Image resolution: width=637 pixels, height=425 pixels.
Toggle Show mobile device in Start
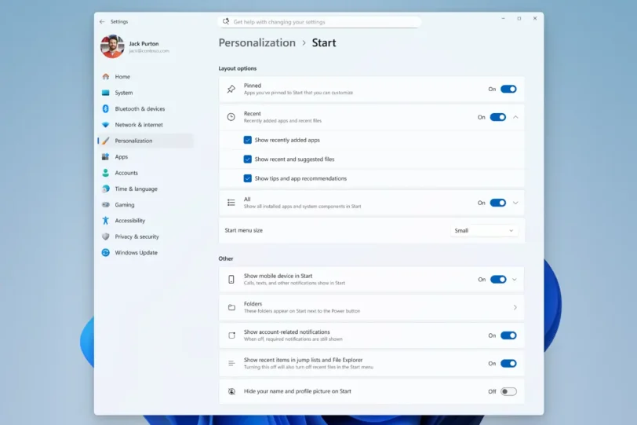pos(498,280)
